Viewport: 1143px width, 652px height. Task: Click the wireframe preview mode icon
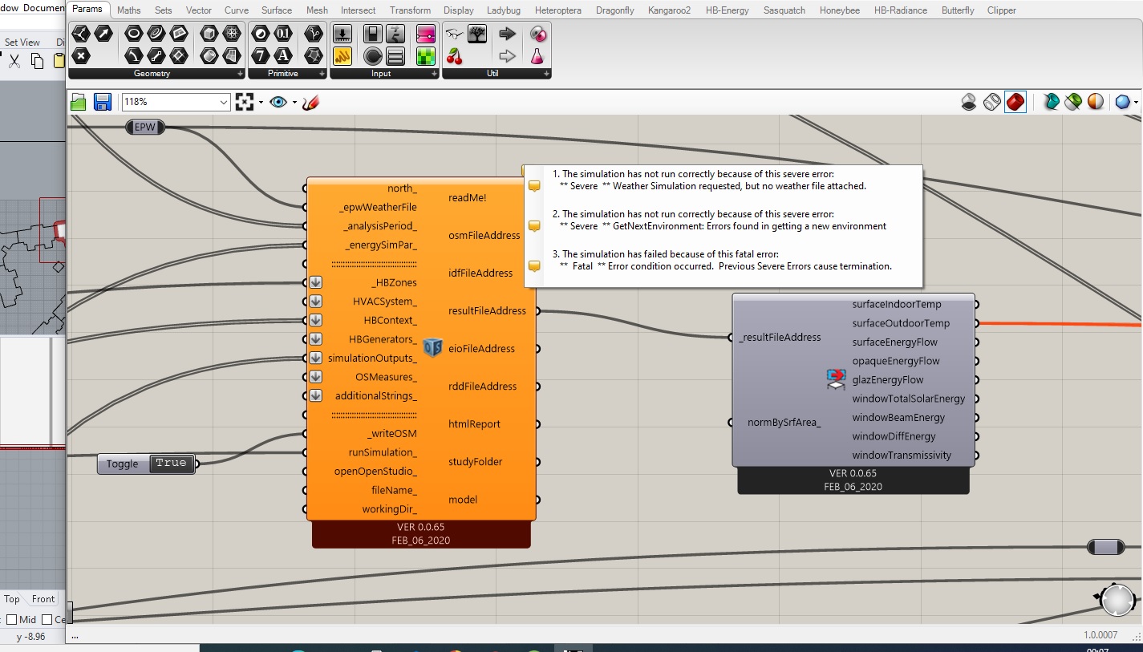point(992,102)
